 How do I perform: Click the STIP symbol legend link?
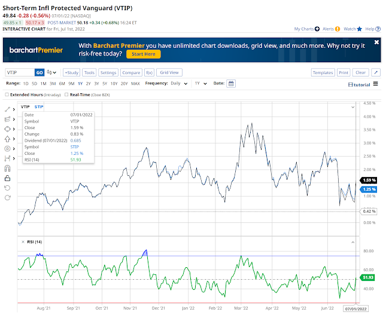(x=39, y=106)
